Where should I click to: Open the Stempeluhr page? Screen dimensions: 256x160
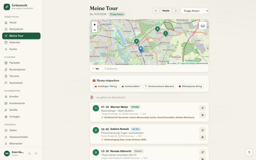coord(21,29)
